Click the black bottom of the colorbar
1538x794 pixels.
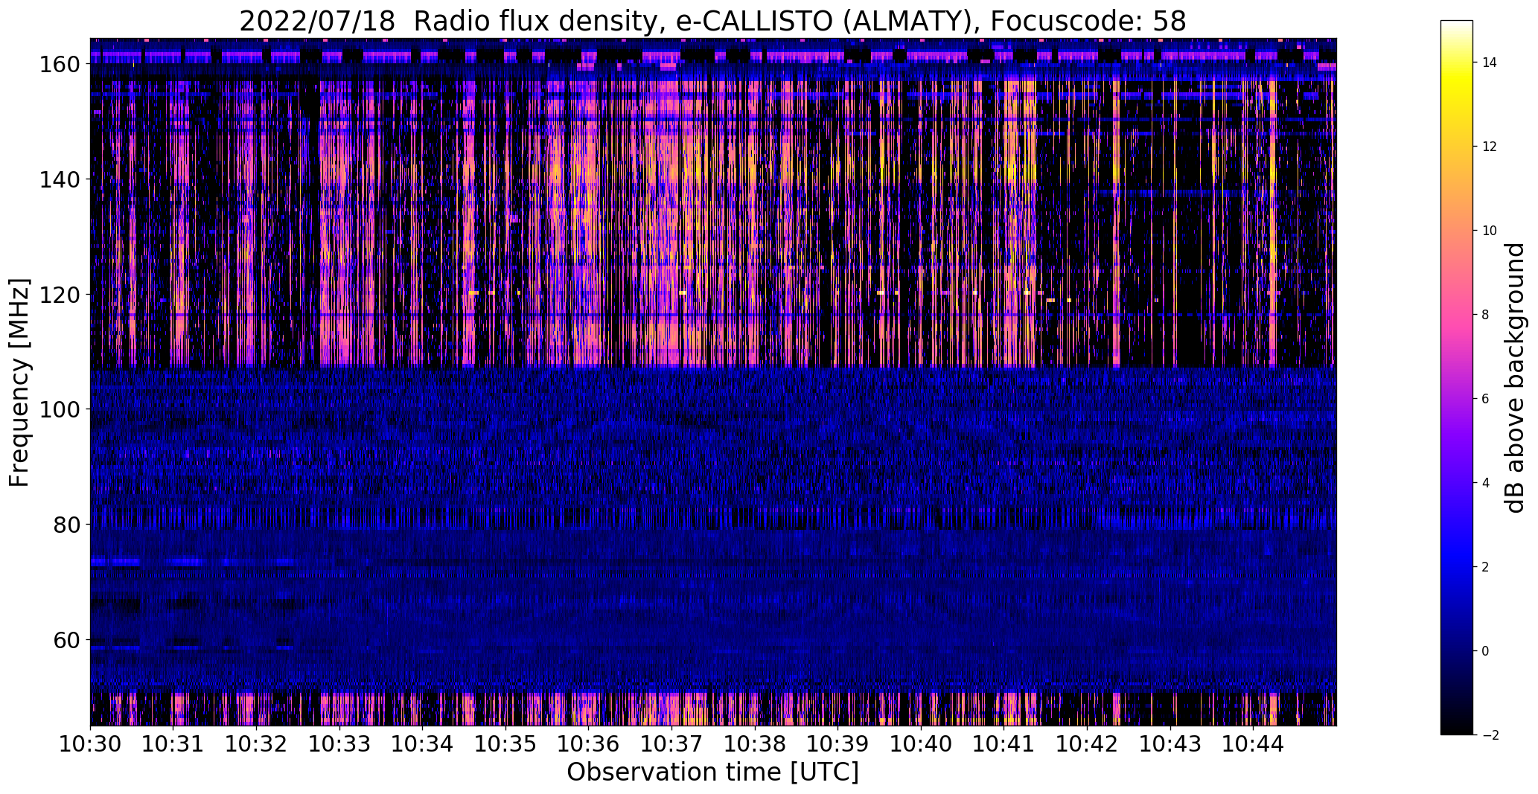point(1457,728)
